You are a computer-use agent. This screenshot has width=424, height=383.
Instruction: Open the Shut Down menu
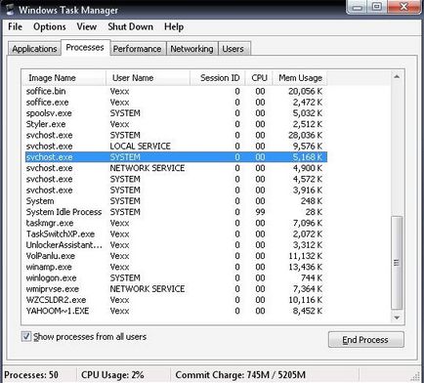[x=130, y=26]
